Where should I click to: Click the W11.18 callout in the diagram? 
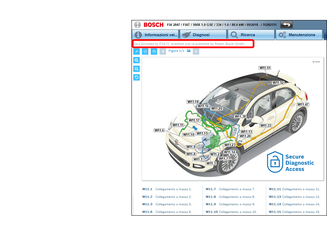[193, 102]
